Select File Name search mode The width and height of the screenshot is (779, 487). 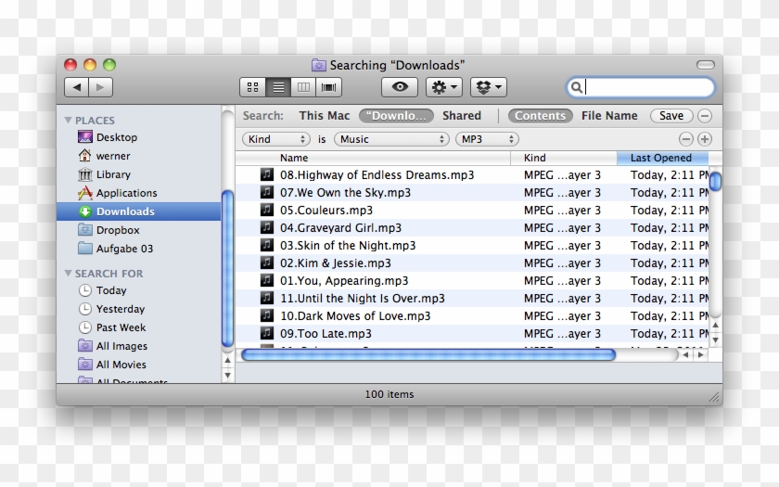coord(609,116)
